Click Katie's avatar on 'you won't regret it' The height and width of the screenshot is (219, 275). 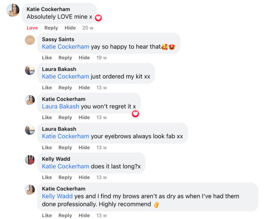pos(30,100)
